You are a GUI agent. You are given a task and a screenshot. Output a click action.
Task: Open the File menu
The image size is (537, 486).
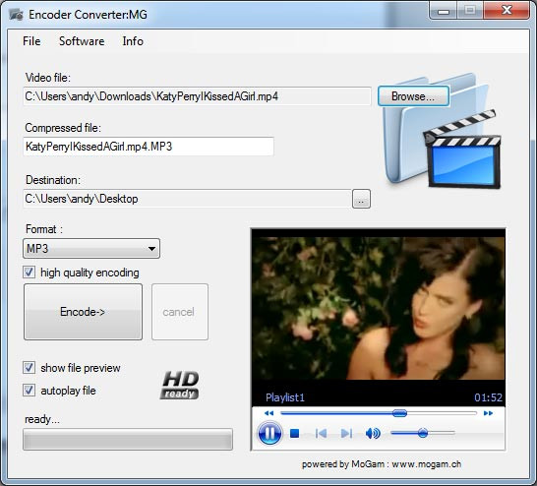click(x=31, y=41)
